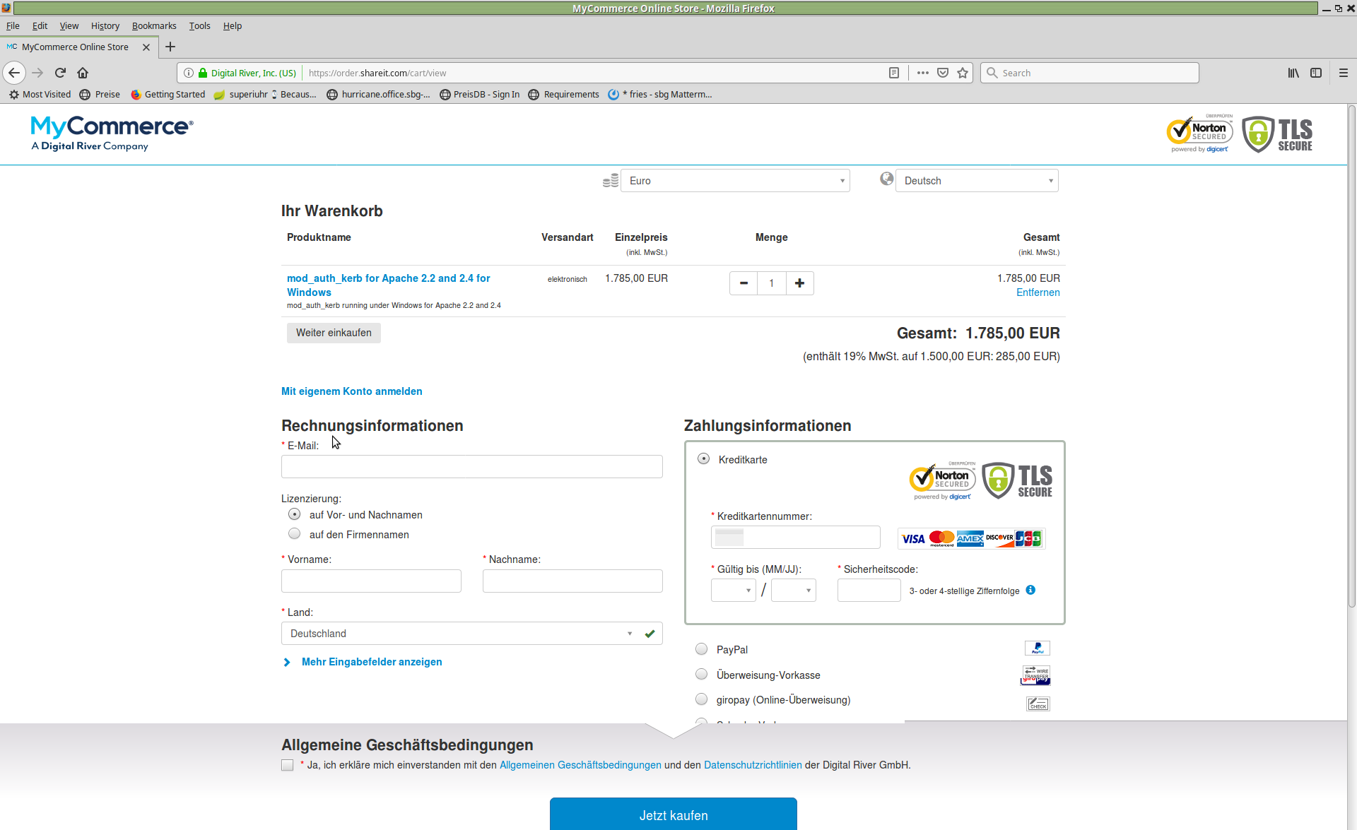
Task: Open the Deutsch language dropdown
Action: click(x=977, y=181)
